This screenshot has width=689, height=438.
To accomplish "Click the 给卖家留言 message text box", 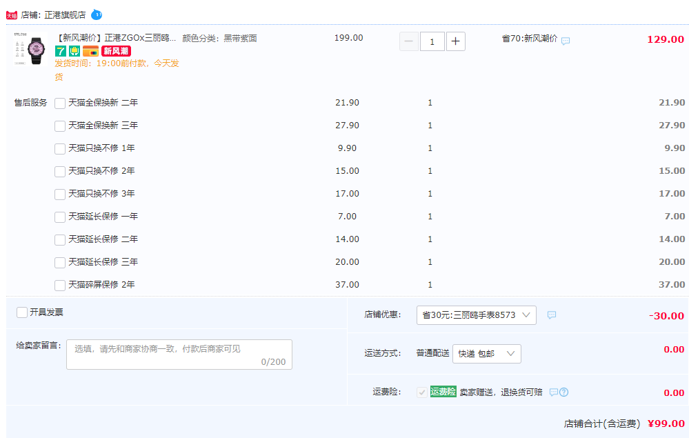I will tap(179, 354).
